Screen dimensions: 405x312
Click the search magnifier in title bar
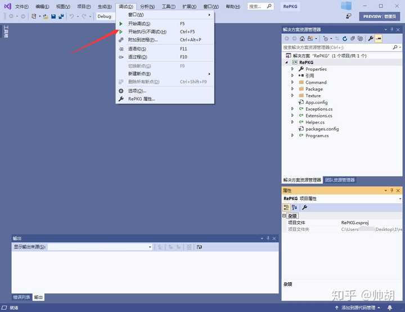tap(269, 6)
